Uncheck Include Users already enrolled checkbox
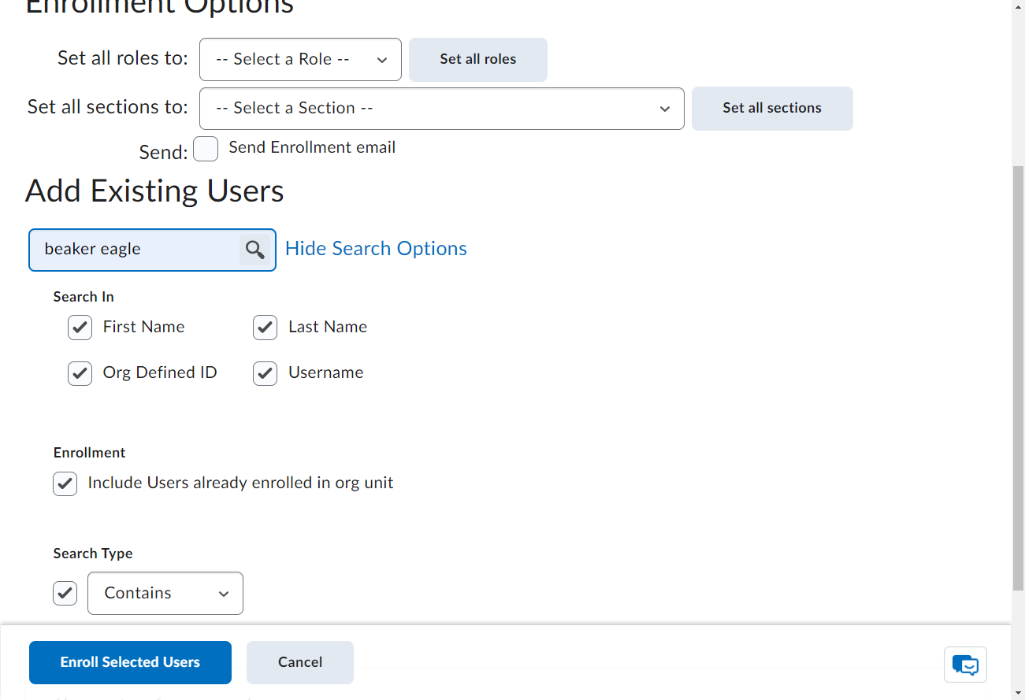This screenshot has width=1025, height=700. pos(65,483)
